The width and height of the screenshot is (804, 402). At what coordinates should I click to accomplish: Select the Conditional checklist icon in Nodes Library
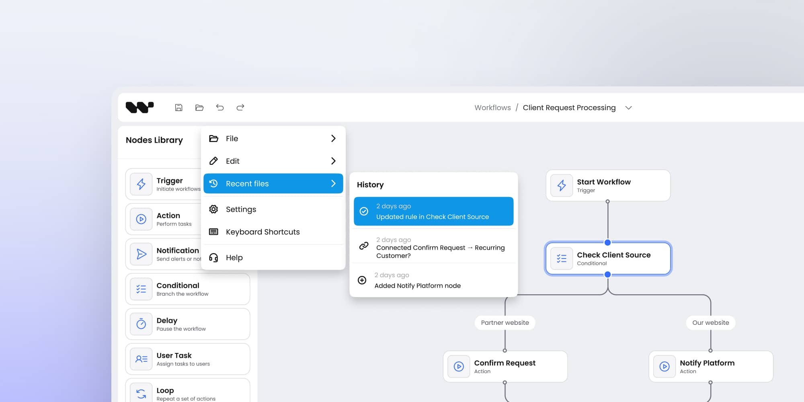[x=141, y=289]
